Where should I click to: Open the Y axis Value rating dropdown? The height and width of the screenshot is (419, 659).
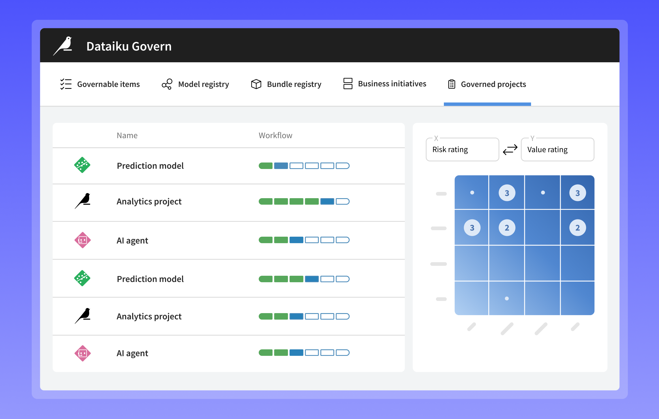557,149
